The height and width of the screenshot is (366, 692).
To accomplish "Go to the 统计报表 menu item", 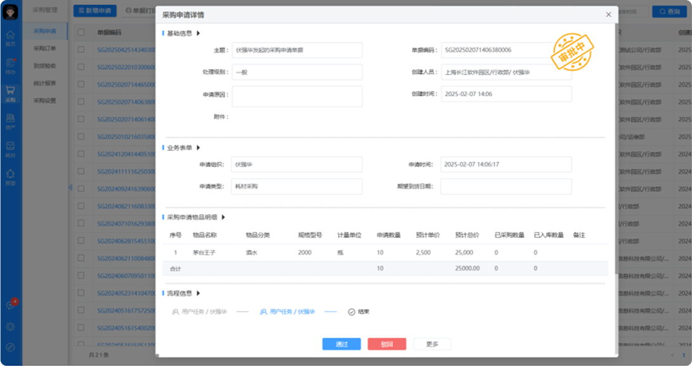I will coord(45,83).
